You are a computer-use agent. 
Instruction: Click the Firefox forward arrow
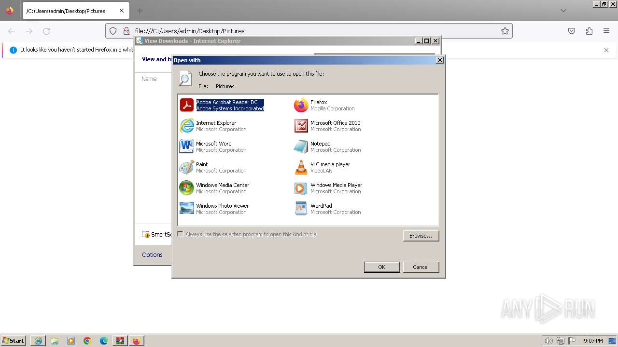pos(29,31)
